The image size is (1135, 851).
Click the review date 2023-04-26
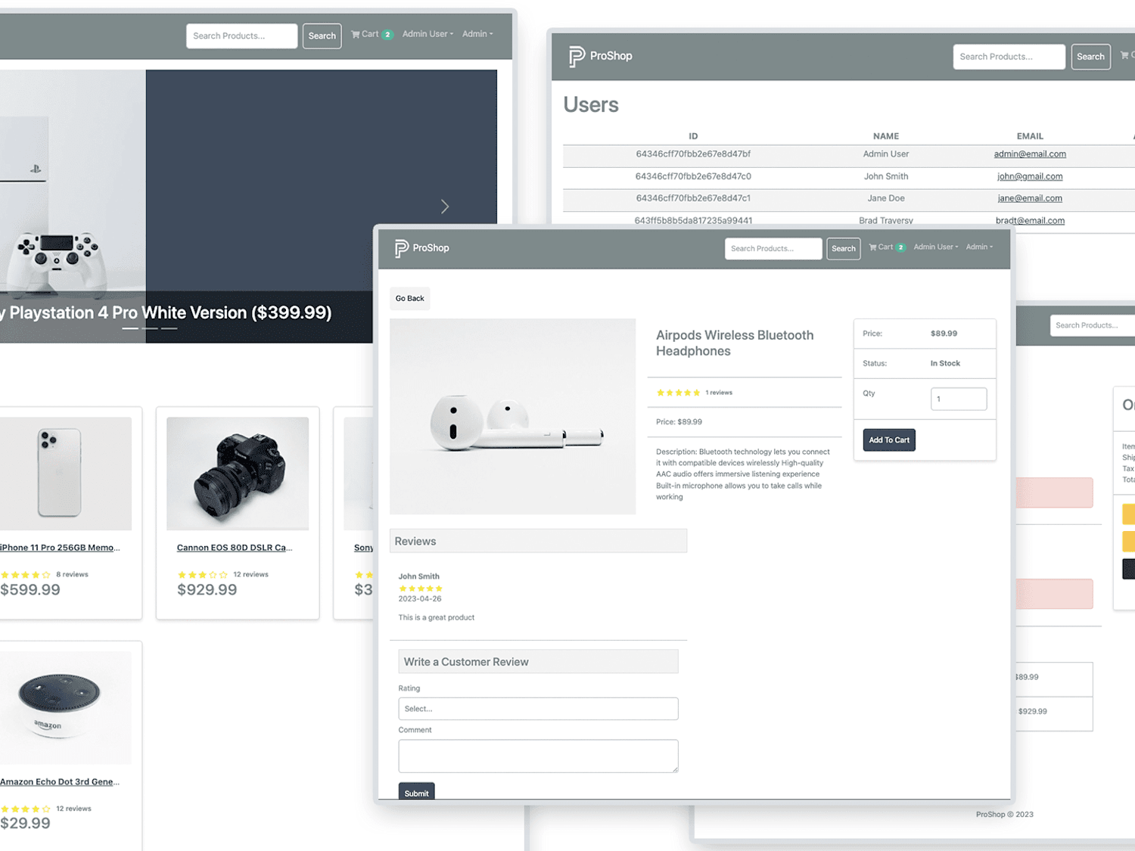(420, 599)
